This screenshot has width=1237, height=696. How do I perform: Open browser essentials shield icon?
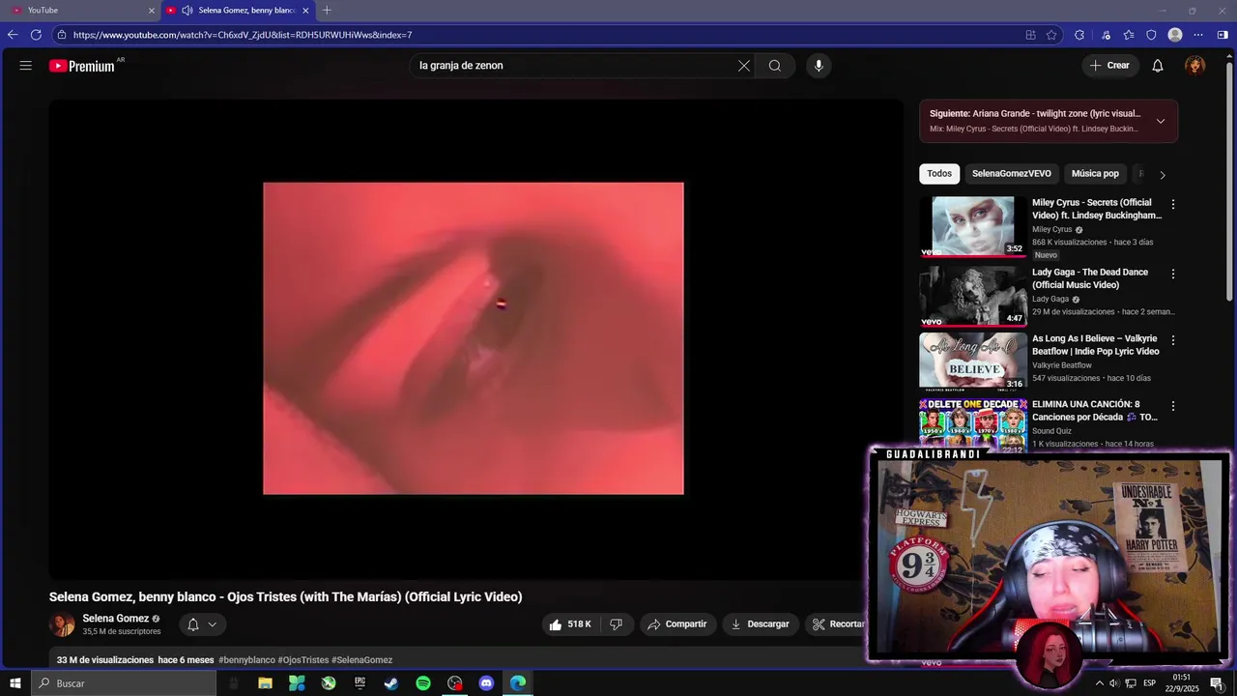(x=1151, y=35)
